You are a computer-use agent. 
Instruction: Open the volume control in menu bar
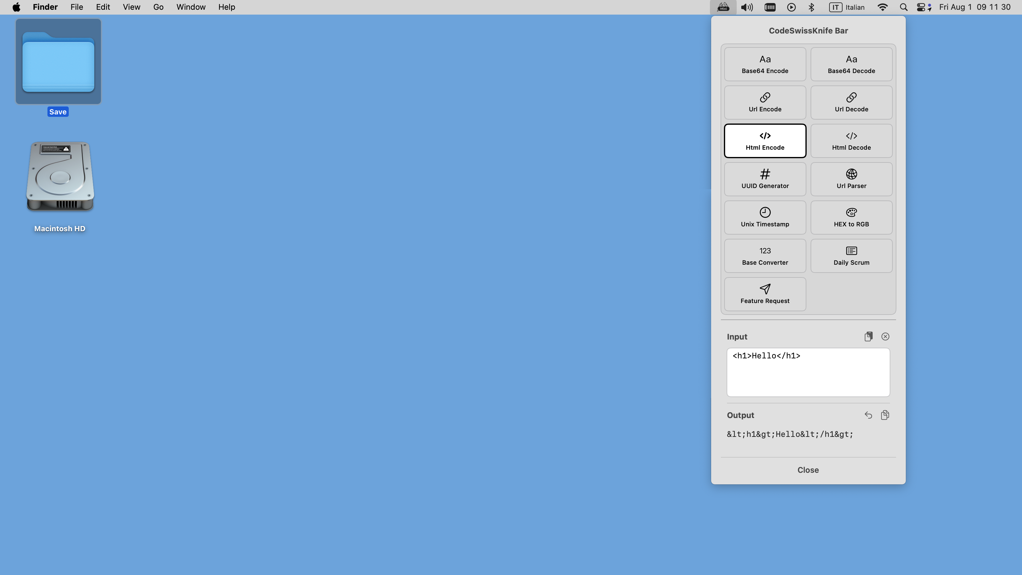(x=747, y=7)
